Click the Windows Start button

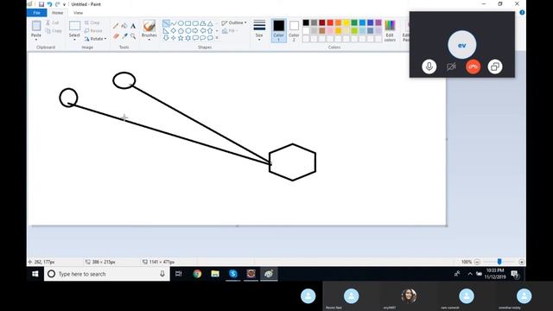[35, 274]
